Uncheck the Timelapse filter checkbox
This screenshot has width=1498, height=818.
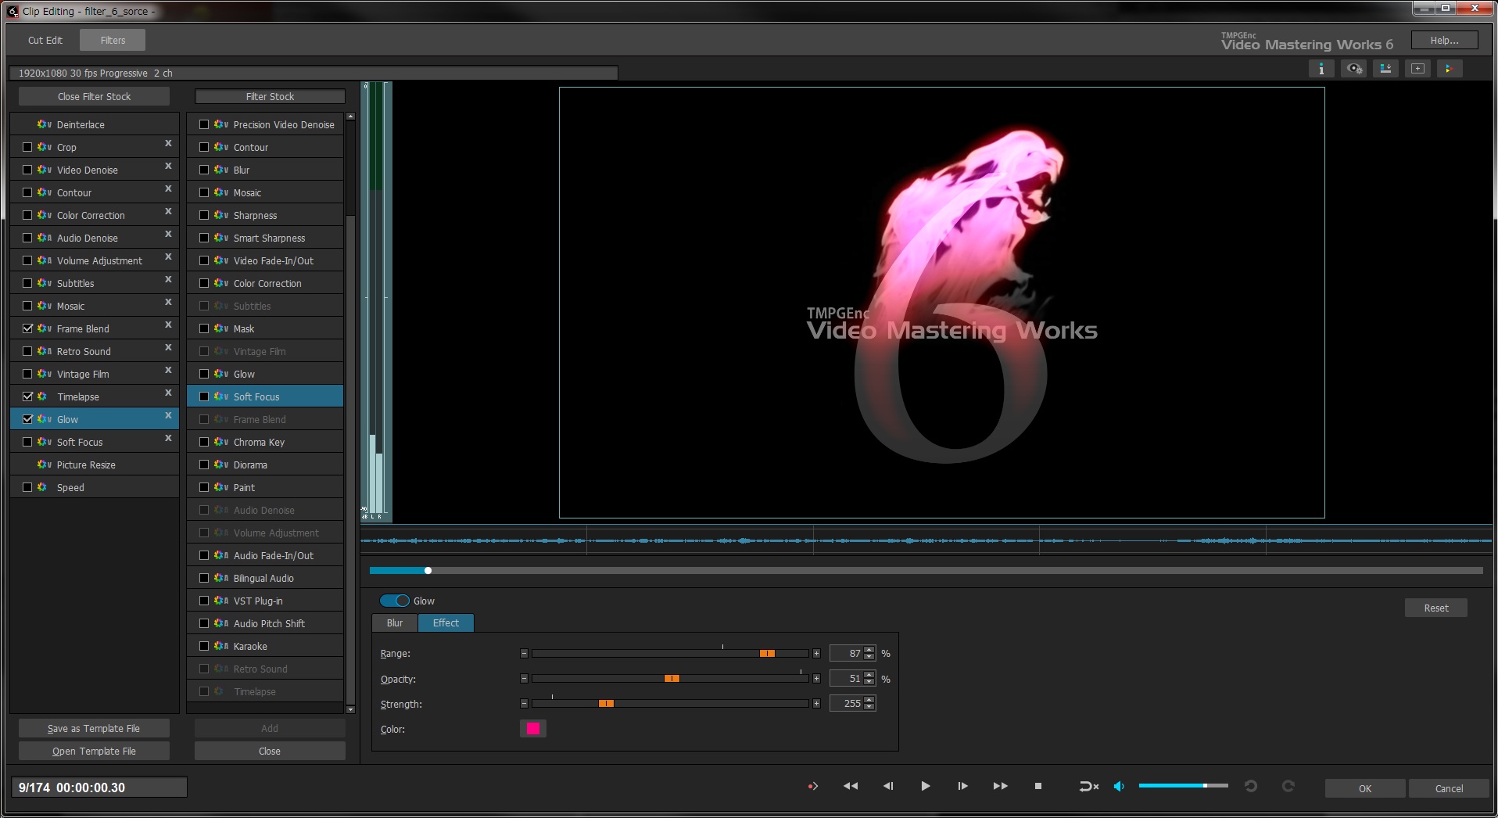click(x=27, y=396)
